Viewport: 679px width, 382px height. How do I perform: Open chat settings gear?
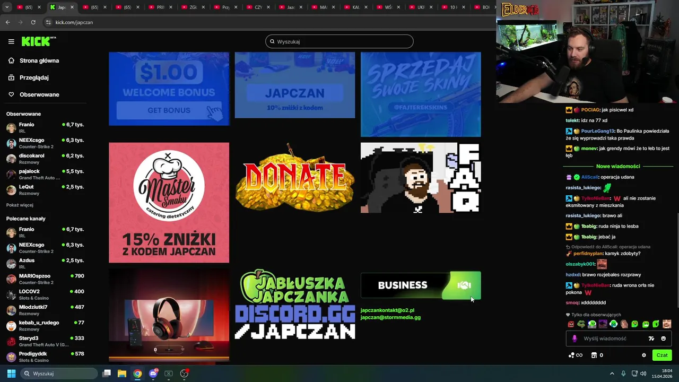[644, 355]
